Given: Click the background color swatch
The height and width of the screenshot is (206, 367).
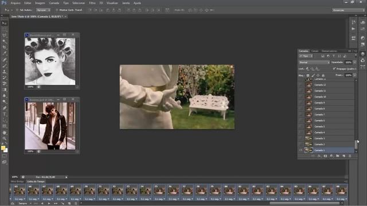Looking at the screenshot, I should pos(6,150).
